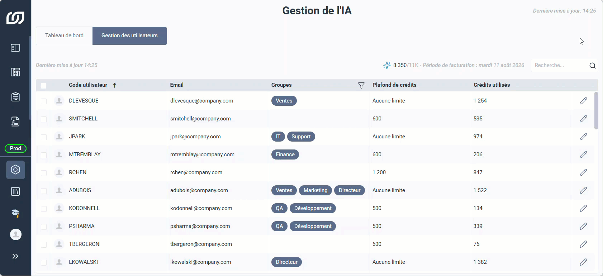The height and width of the screenshot is (276, 603).
Task: Click the Finance tag for MTREMBLAY
Action: click(285, 154)
